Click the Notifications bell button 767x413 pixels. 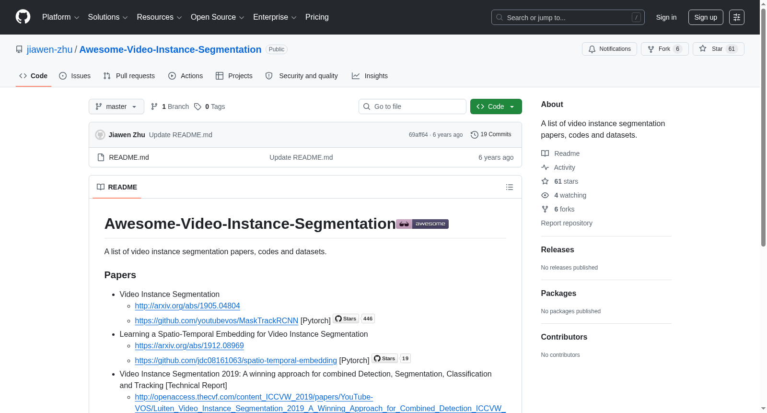point(609,49)
